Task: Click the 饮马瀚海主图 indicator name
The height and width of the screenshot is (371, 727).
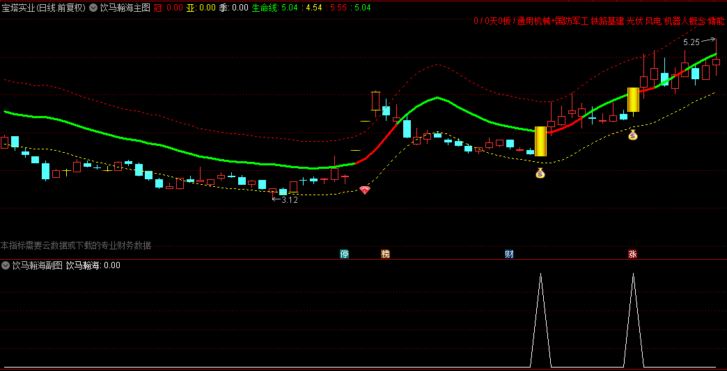Action: pyautogui.click(x=125, y=8)
